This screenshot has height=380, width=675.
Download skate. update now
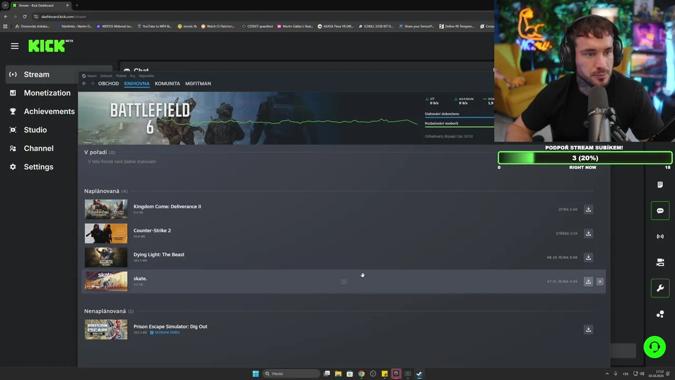click(x=588, y=281)
